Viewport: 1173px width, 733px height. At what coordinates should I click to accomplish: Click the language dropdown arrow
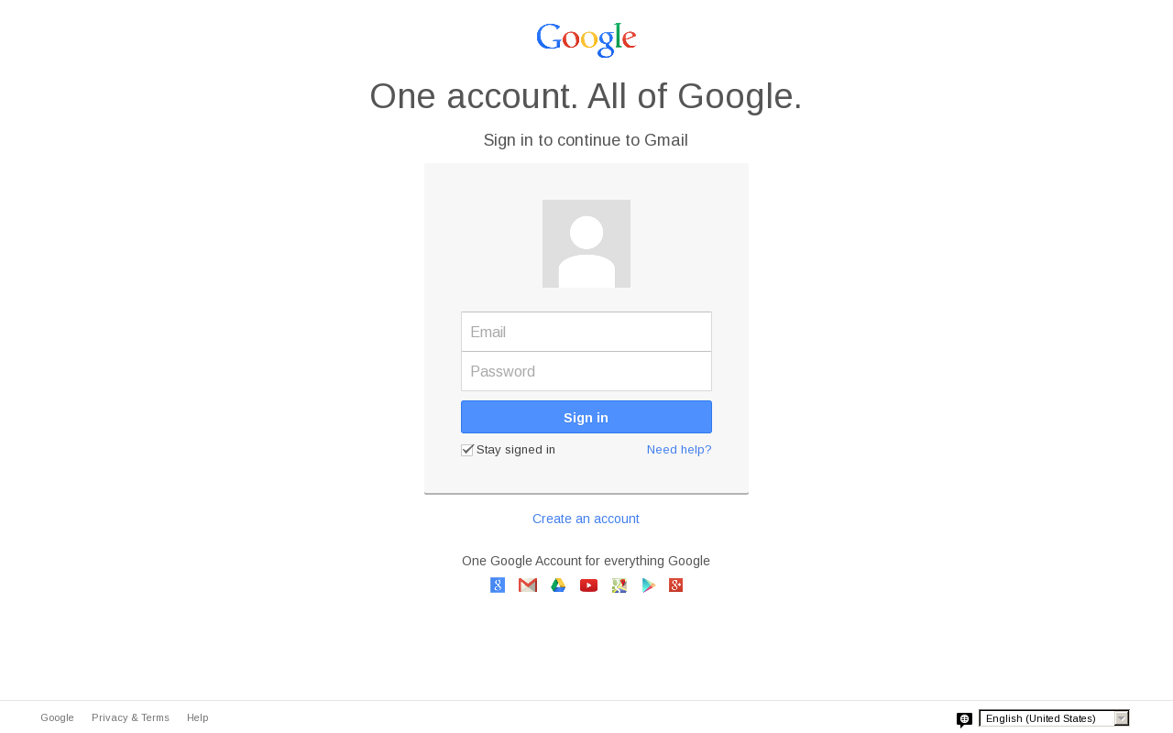pos(1122,718)
